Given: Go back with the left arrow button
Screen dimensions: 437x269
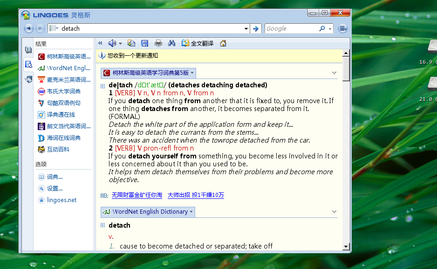Looking at the screenshot, I should 28,28.
